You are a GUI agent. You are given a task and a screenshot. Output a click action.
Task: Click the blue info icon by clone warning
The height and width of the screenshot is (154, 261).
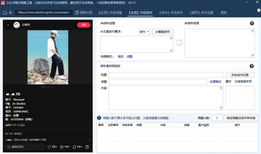(x=99, y=118)
